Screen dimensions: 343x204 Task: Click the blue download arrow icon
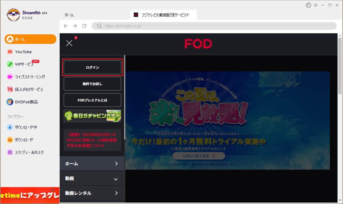(10, 127)
